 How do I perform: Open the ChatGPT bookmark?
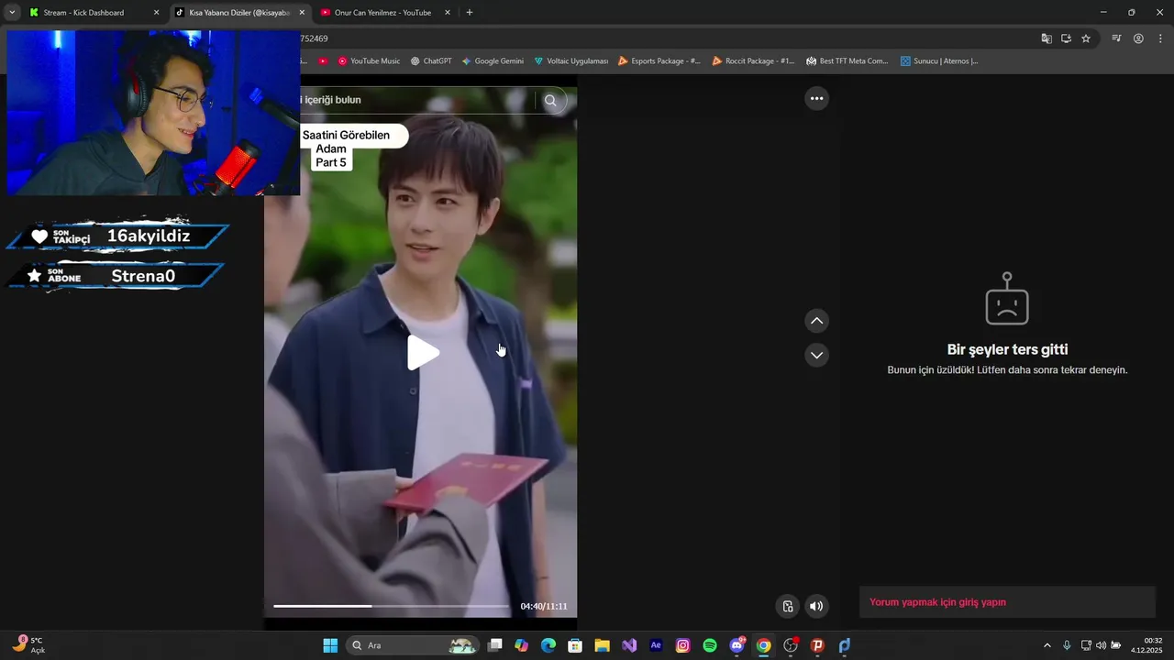431,61
